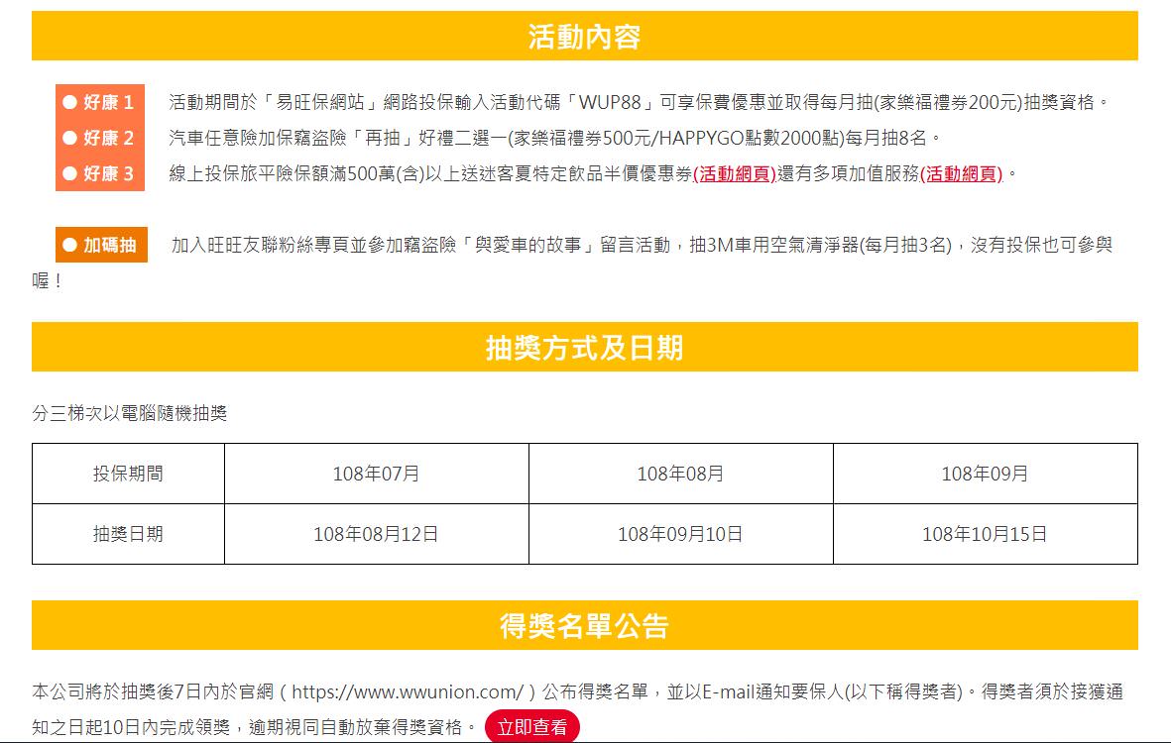Viewport: 1171px width, 743px height.
Task: Select the 抽獎日期 table cell
Action: [129, 534]
